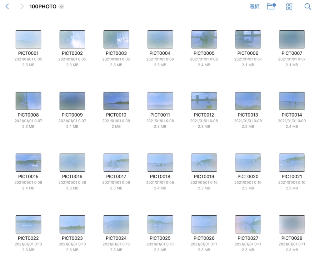Create a new folder with the folder-plus icon

coord(271,6)
